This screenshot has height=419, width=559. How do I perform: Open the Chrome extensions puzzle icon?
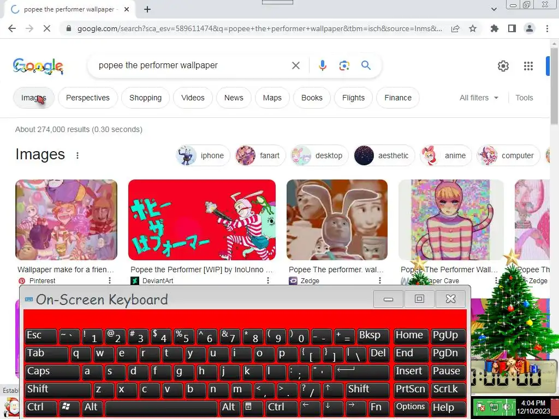tap(494, 28)
